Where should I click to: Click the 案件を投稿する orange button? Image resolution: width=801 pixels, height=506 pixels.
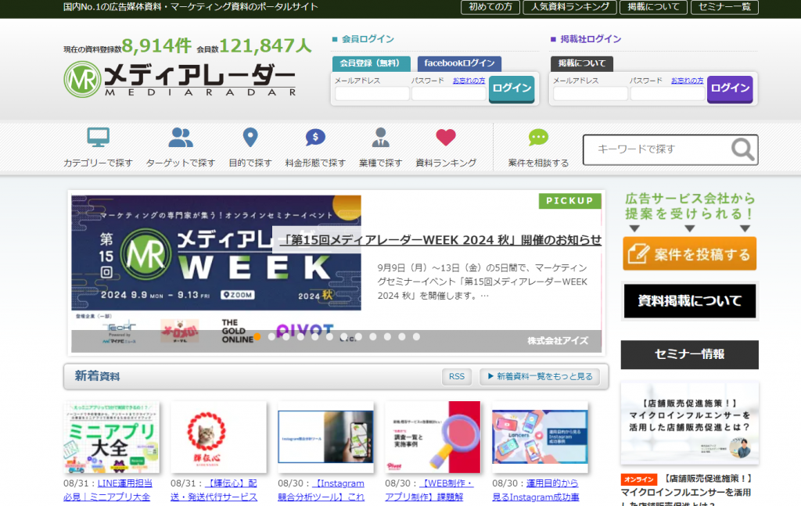click(689, 253)
